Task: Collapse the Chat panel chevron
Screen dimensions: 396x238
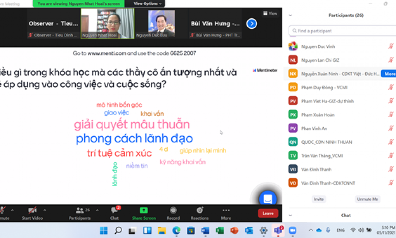Action: coord(290,215)
